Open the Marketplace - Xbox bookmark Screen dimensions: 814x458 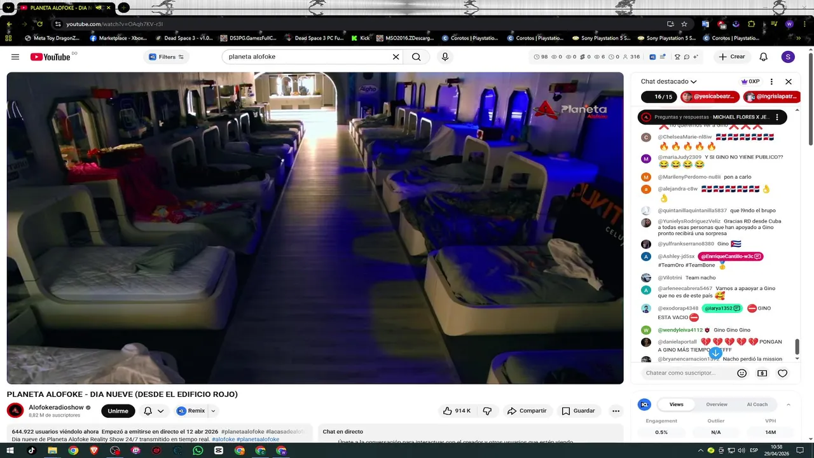tap(118, 38)
